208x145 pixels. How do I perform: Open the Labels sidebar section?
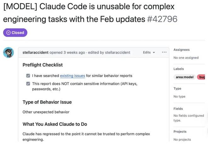tap(179, 69)
